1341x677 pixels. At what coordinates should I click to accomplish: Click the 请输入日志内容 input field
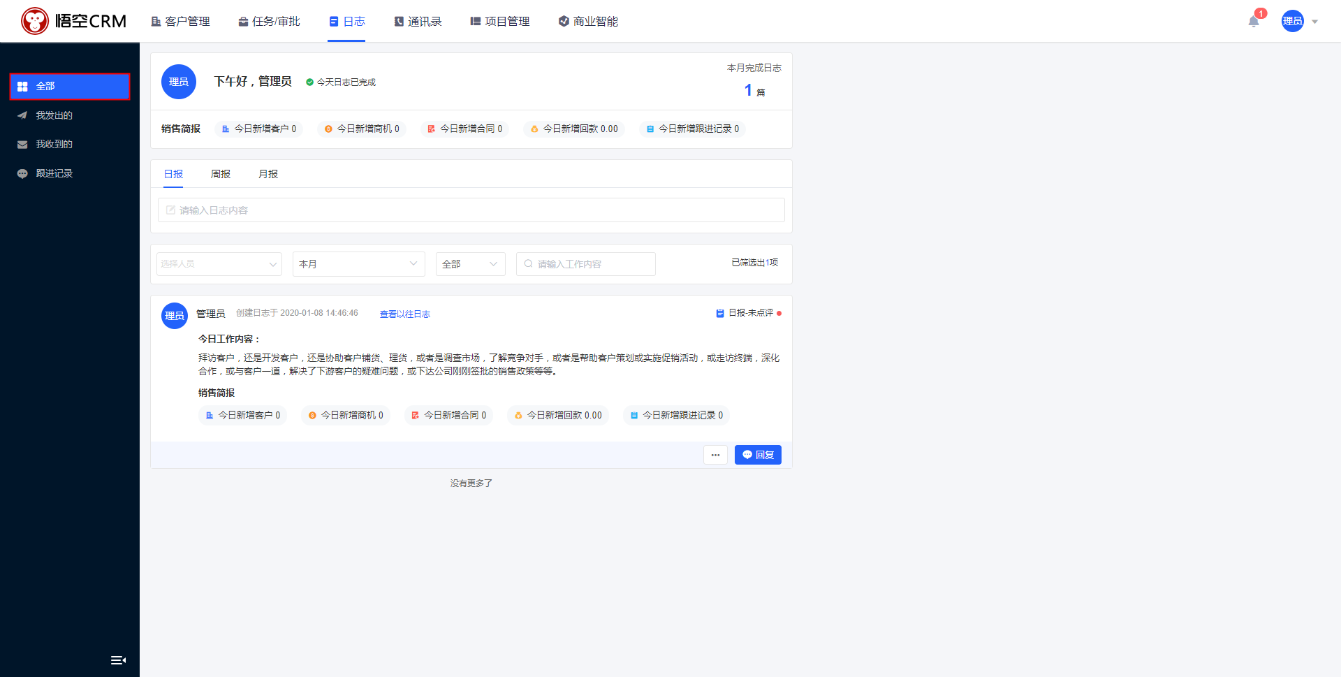point(471,210)
